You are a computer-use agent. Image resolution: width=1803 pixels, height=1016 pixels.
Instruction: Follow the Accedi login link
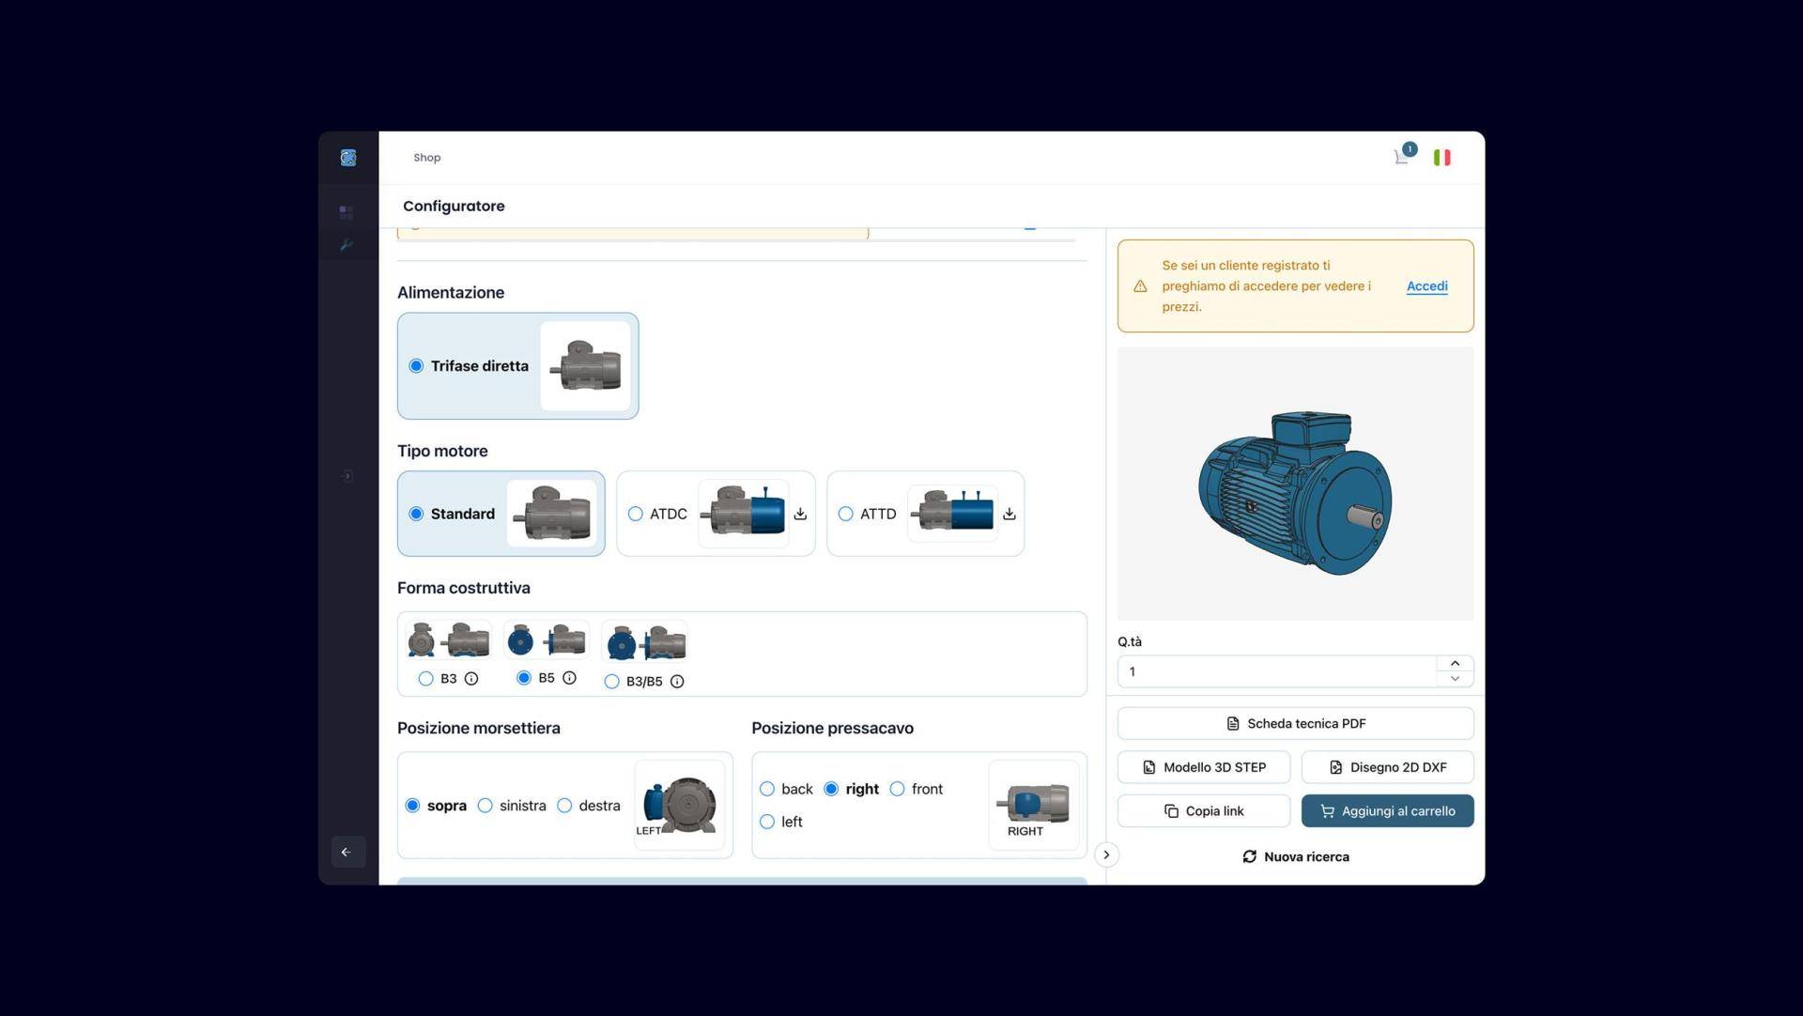pos(1426,286)
